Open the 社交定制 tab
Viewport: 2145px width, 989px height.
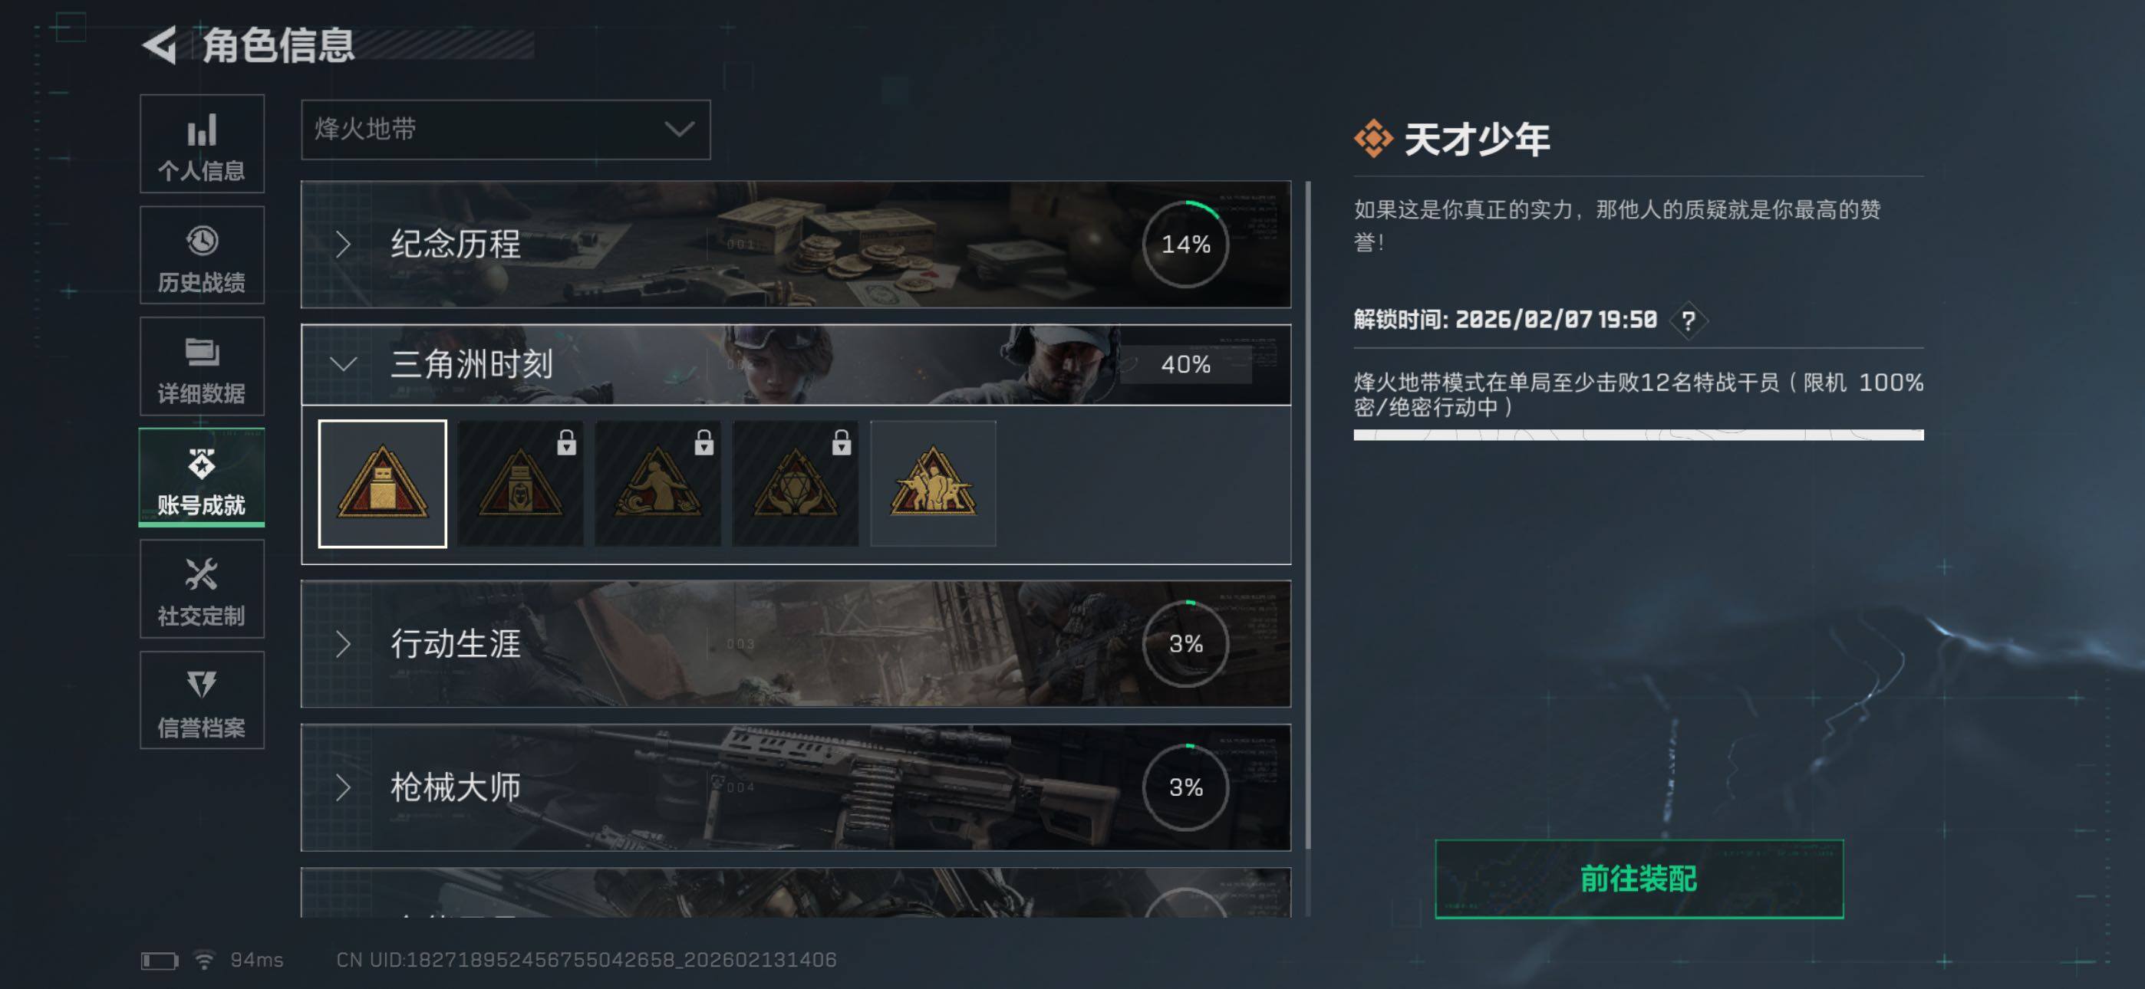click(203, 590)
